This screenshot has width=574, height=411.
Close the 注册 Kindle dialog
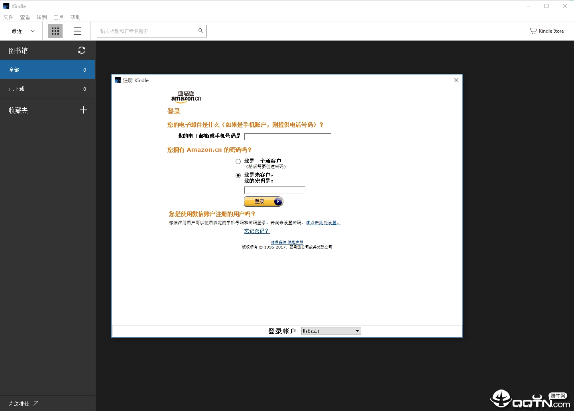click(456, 80)
